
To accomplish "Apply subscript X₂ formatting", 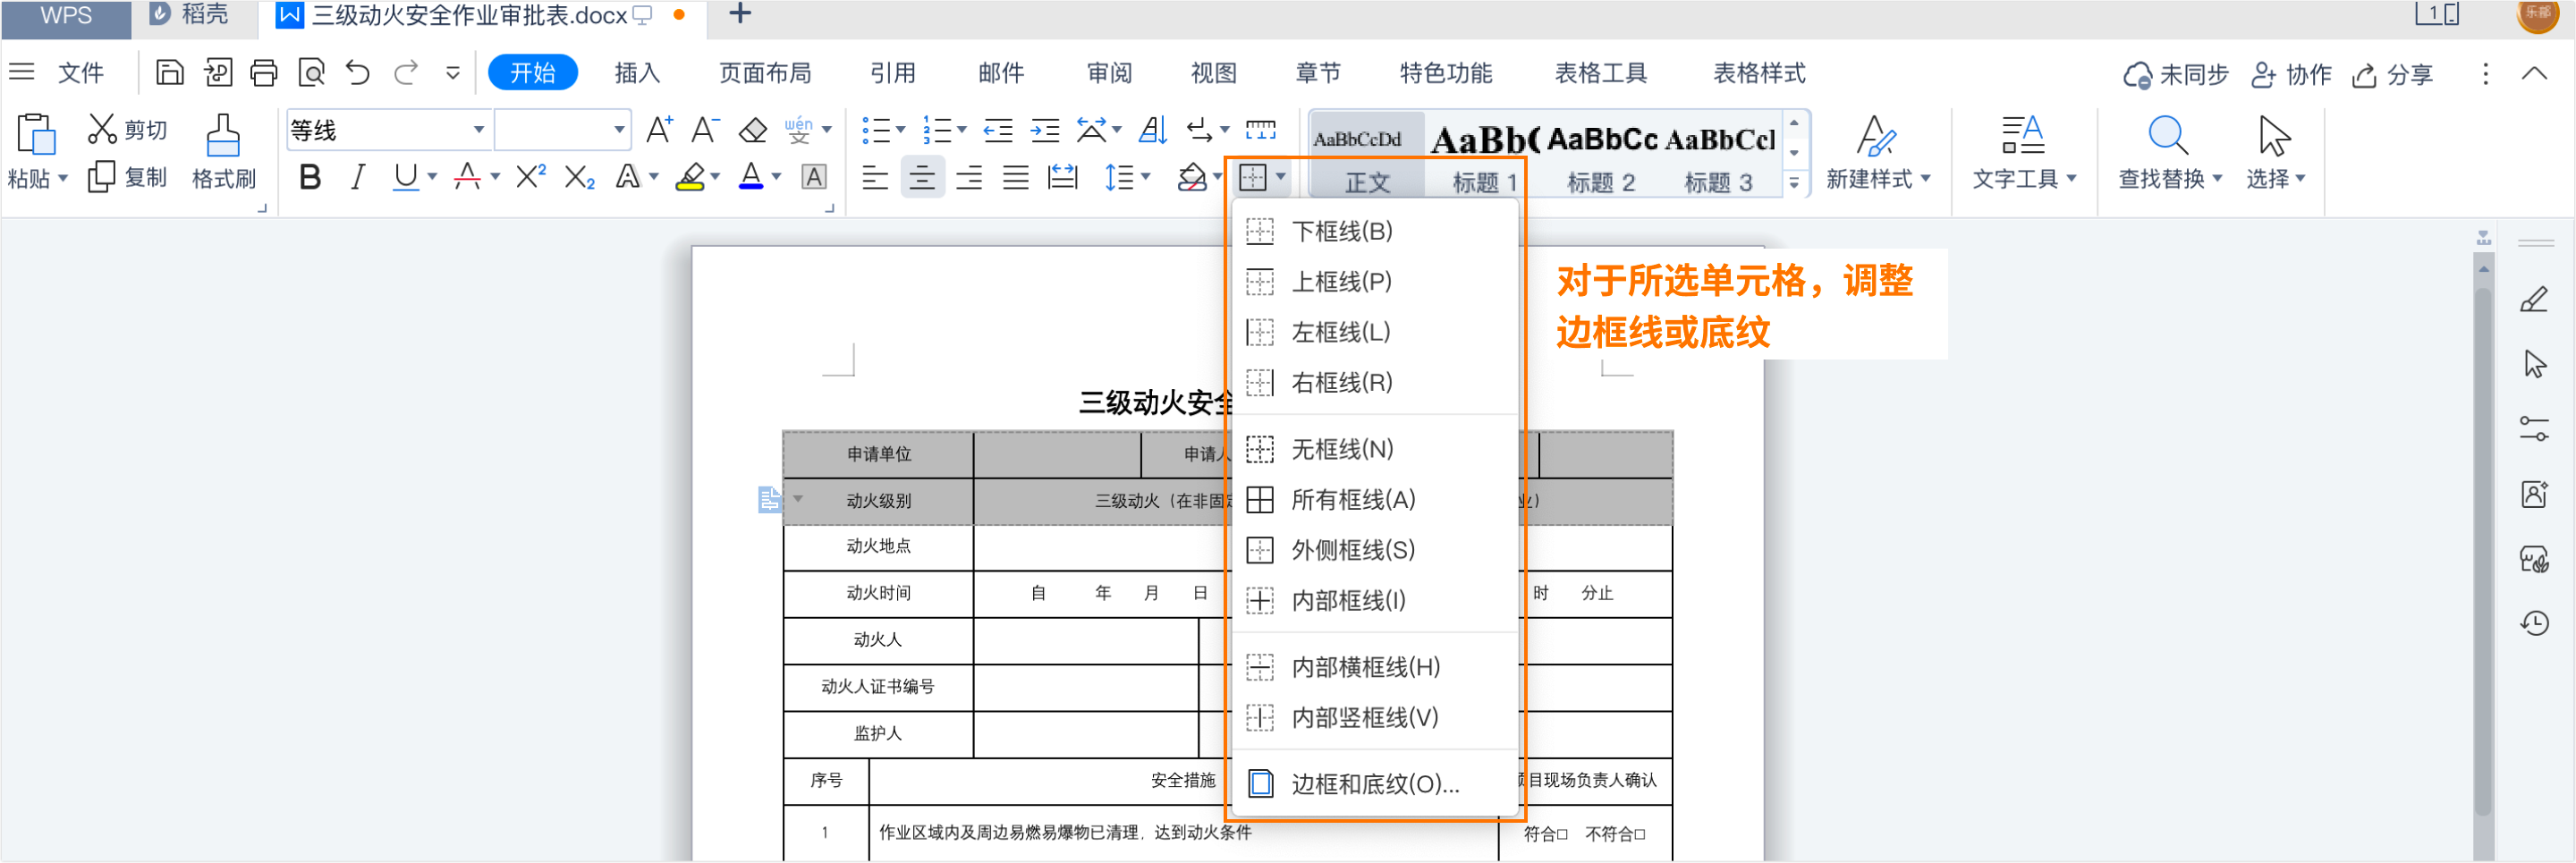I will [x=579, y=177].
